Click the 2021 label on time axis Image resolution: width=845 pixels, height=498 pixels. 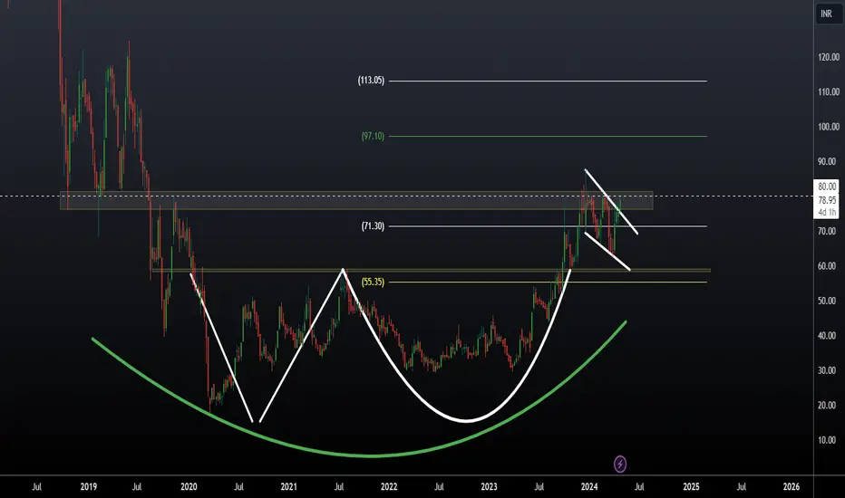click(x=289, y=487)
